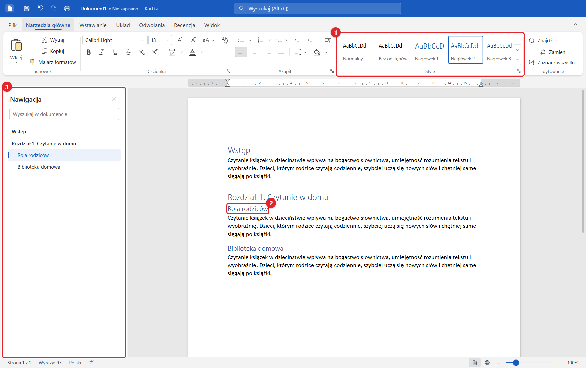Image resolution: width=586 pixels, height=368 pixels.
Task: Click the Wklej paste icon
Action: 16,45
